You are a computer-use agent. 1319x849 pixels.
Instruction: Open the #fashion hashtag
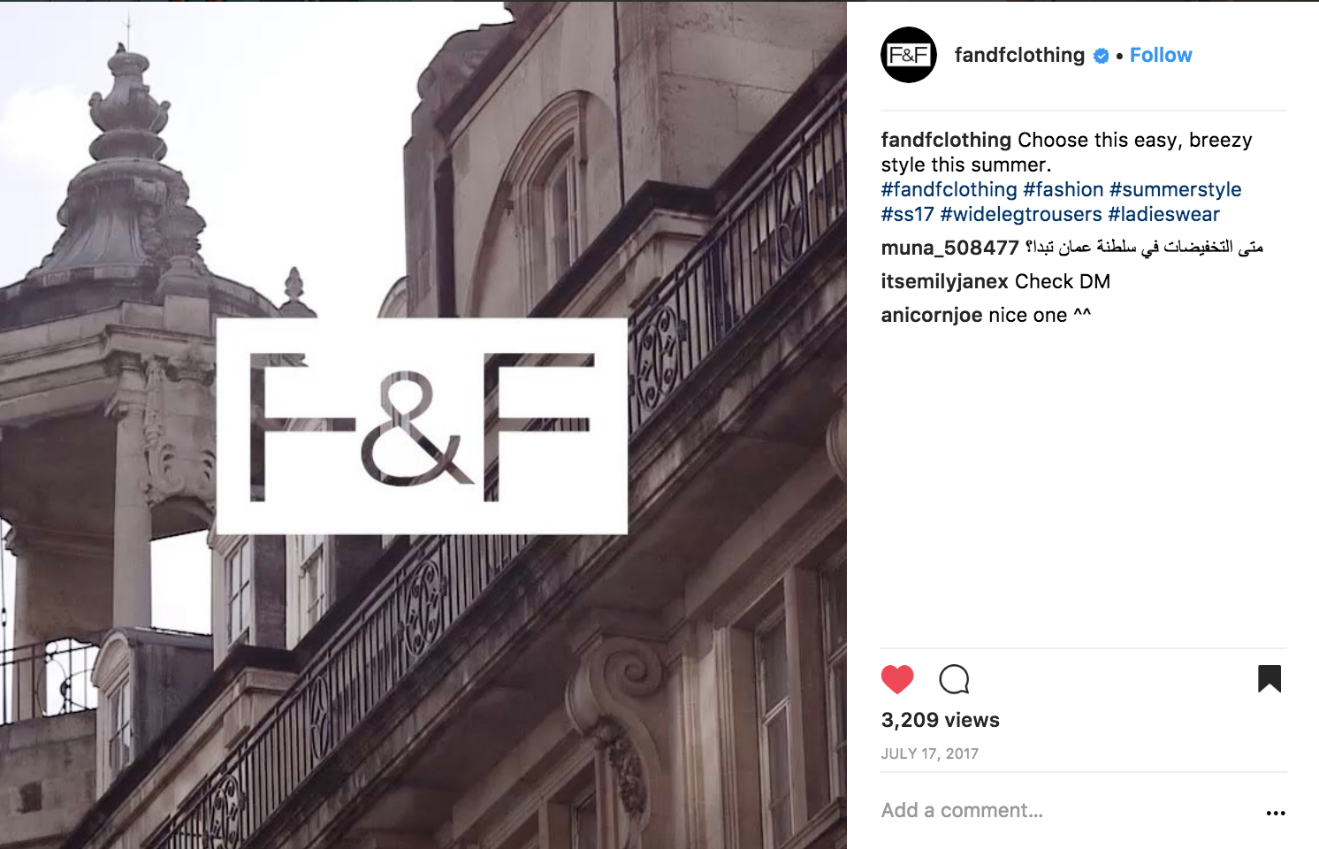point(1064,189)
